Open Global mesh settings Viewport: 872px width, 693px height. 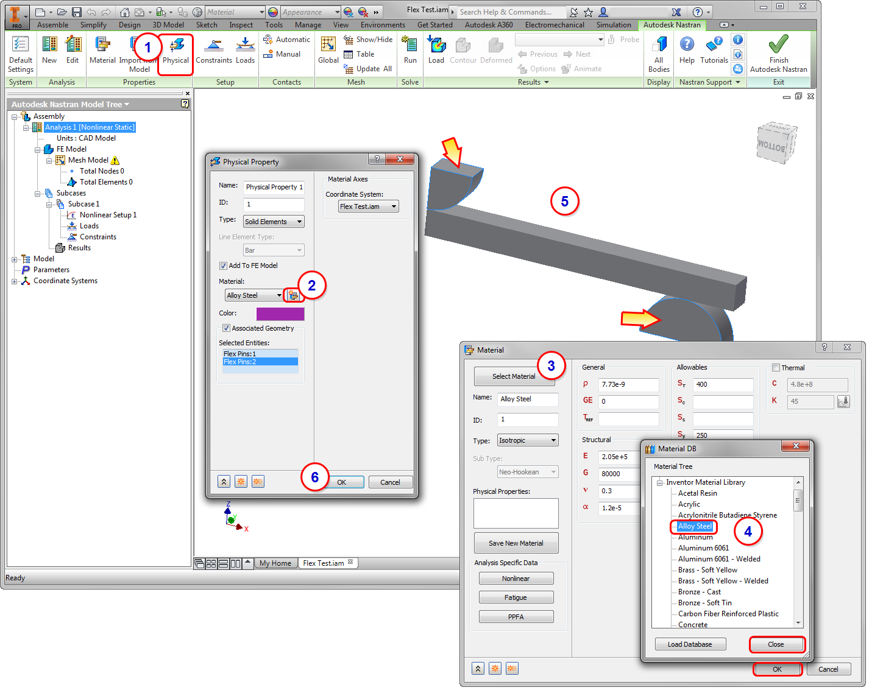point(328,49)
